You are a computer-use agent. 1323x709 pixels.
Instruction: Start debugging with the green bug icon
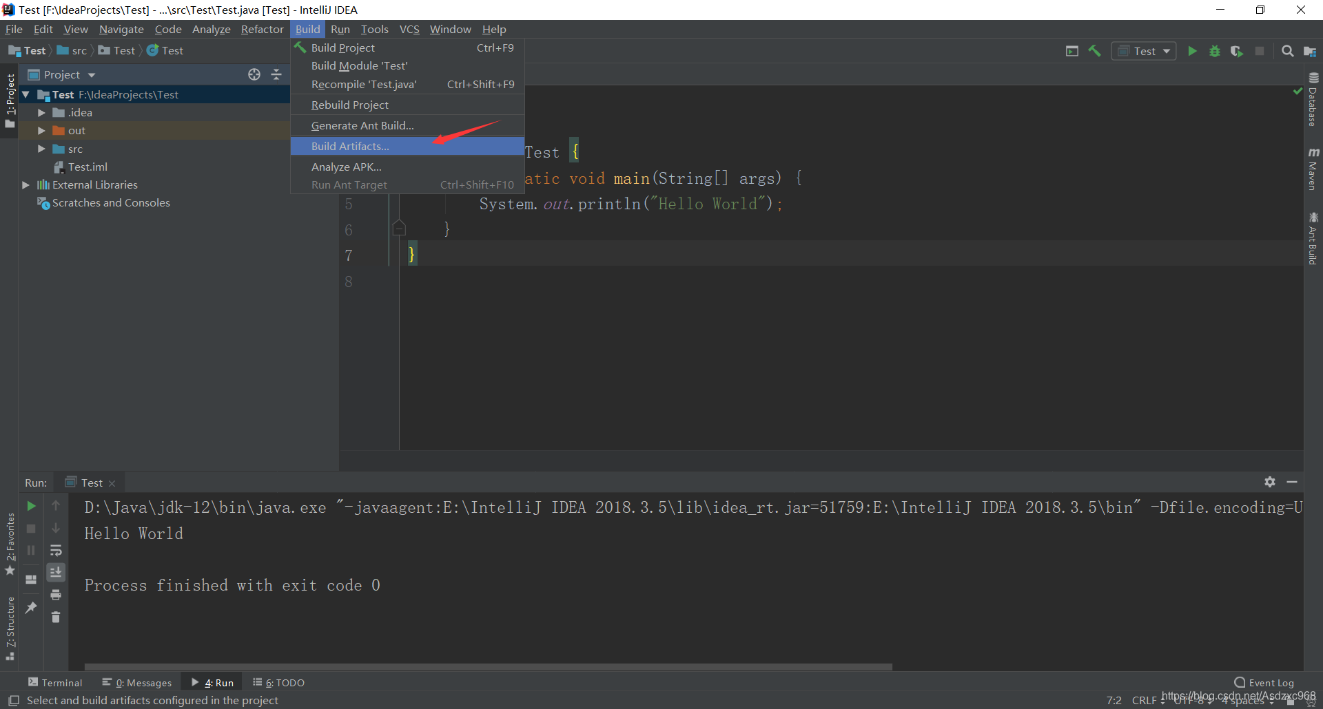click(1215, 51)
